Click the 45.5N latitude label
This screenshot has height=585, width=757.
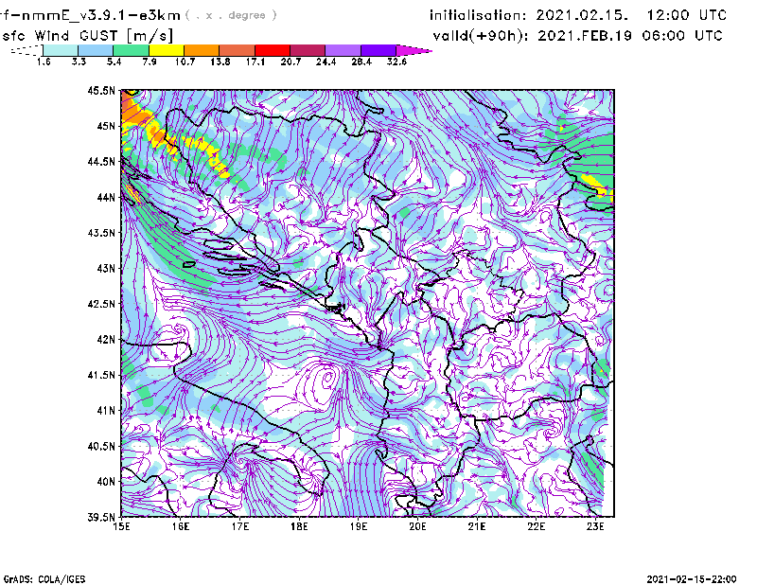click(101, 90)
